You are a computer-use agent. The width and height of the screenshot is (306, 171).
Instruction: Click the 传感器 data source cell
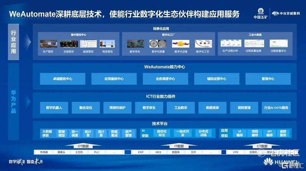pos(44,152)
